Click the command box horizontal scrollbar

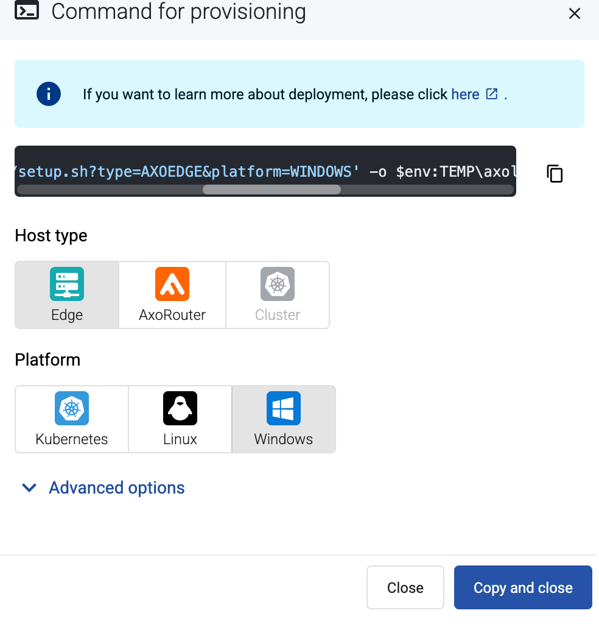tap(271, 190)
